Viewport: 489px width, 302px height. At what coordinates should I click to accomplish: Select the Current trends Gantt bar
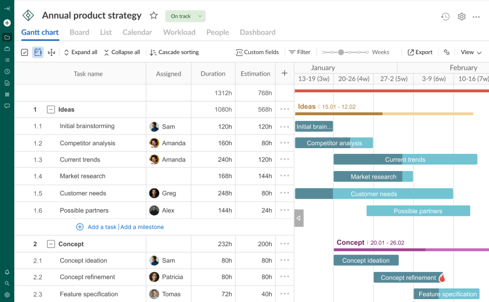tap(405, 159)
